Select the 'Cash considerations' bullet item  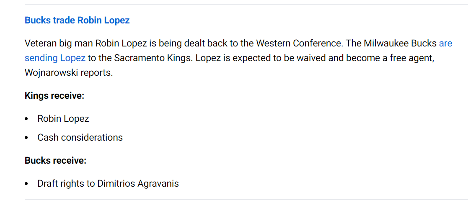80,137
